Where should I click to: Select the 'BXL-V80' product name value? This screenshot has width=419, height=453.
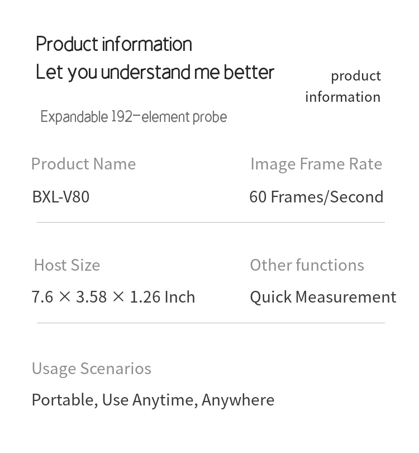(61, 197)
